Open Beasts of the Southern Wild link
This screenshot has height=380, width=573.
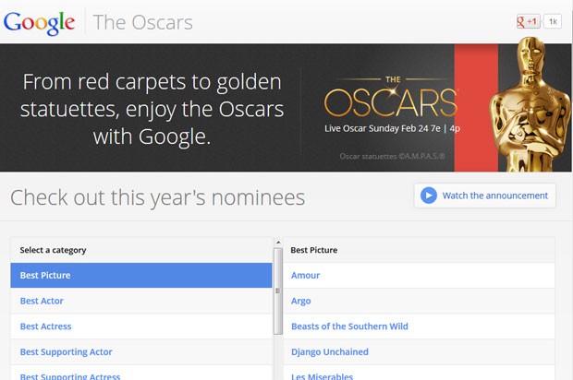click(x=349, y=327)
